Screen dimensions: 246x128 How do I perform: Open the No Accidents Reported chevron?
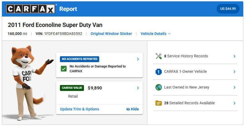click(x=138, y=59)
